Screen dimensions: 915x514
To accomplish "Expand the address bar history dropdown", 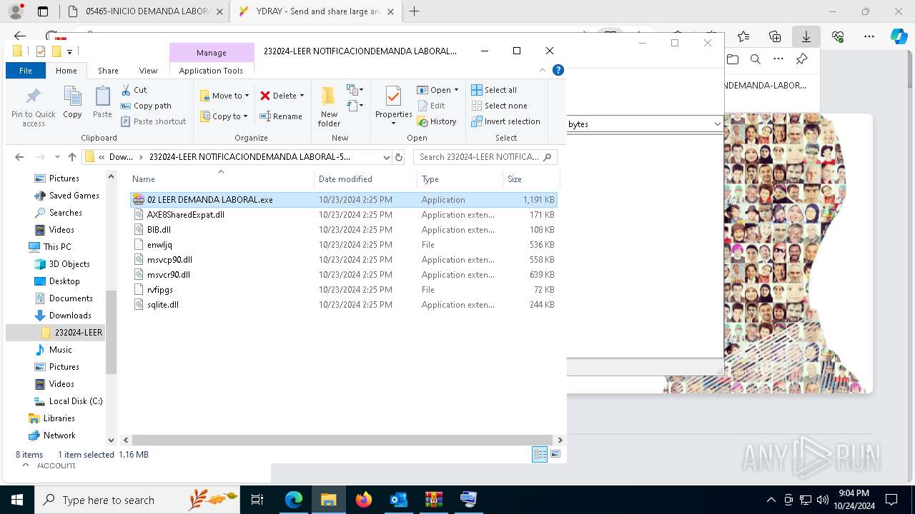I will tap(386, 157).
